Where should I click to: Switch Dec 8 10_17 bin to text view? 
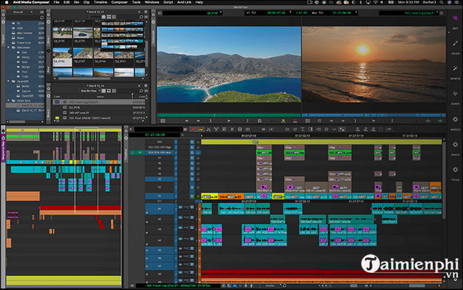point(104,17)
